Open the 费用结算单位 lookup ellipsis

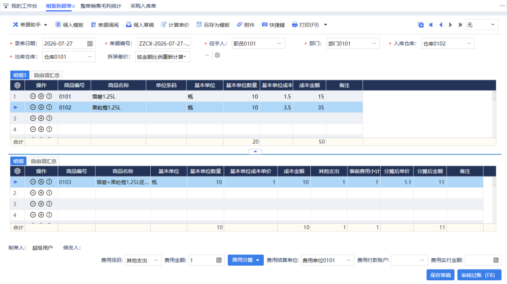(348, 260)
